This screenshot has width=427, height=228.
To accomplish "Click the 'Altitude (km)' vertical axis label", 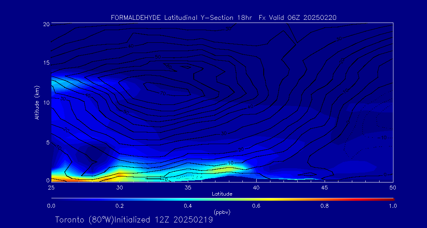I will pyautogui.click(x=36, y=102).
